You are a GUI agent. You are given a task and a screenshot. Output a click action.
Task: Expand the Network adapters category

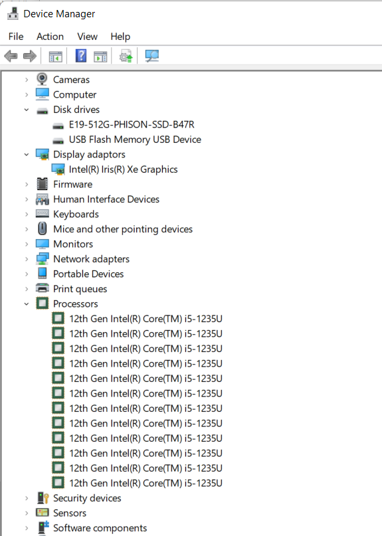click(27, 259)
